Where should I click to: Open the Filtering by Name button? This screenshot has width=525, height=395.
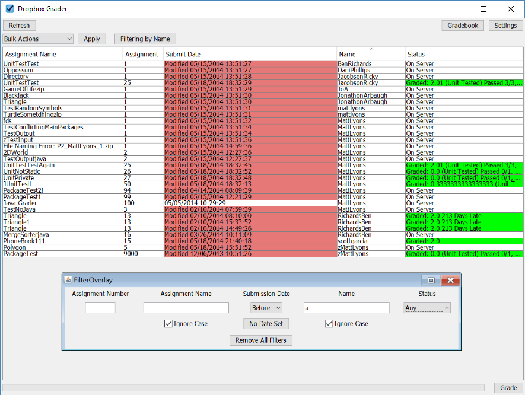click(x=145, y=39)
